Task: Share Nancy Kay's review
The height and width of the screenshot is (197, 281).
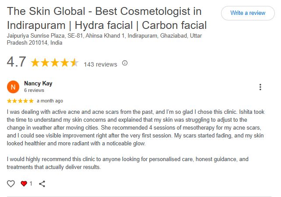Action: pos(42,184)
